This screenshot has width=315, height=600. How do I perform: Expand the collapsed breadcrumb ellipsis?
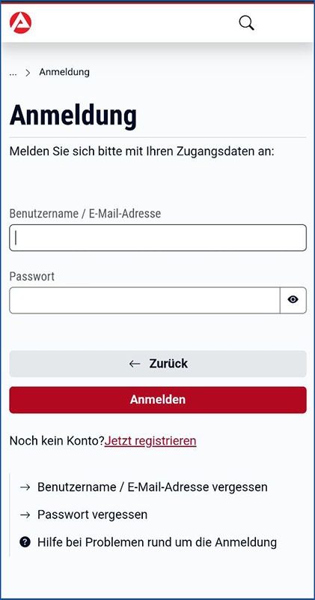tap(13, 73)
